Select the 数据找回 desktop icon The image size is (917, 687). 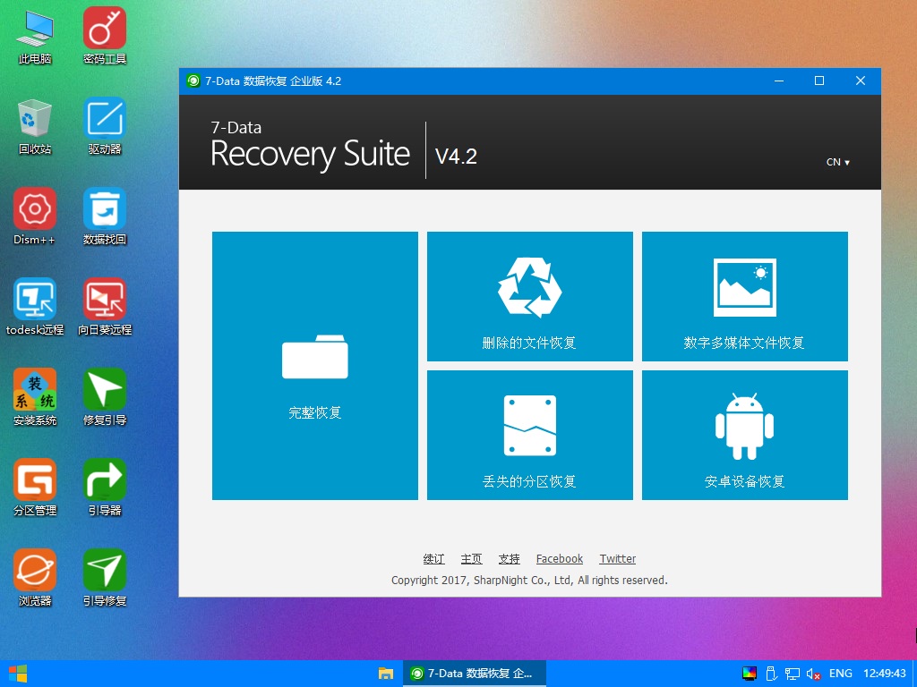(105, 216)
